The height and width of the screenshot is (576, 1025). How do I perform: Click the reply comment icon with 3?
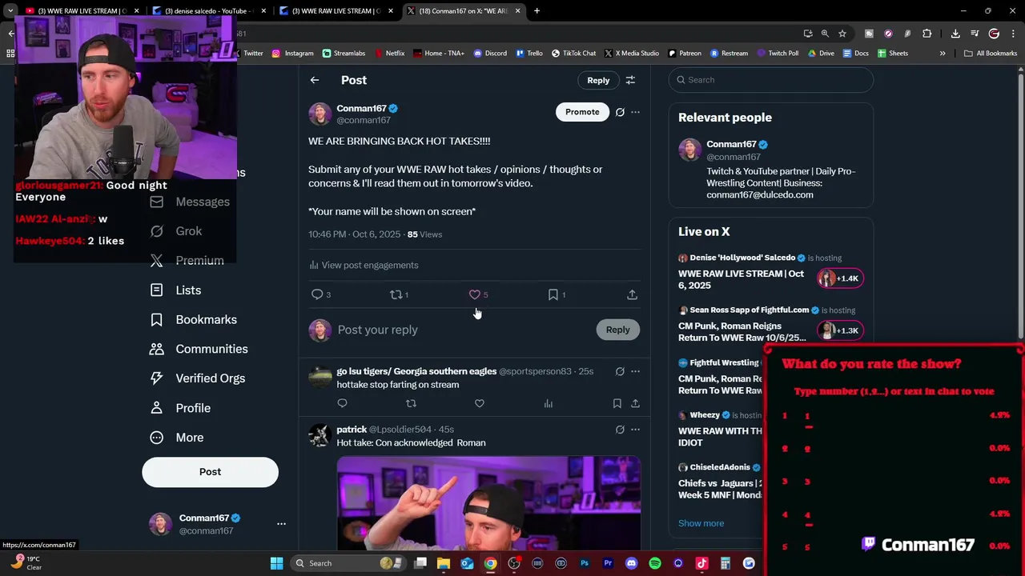coord(320,294)
